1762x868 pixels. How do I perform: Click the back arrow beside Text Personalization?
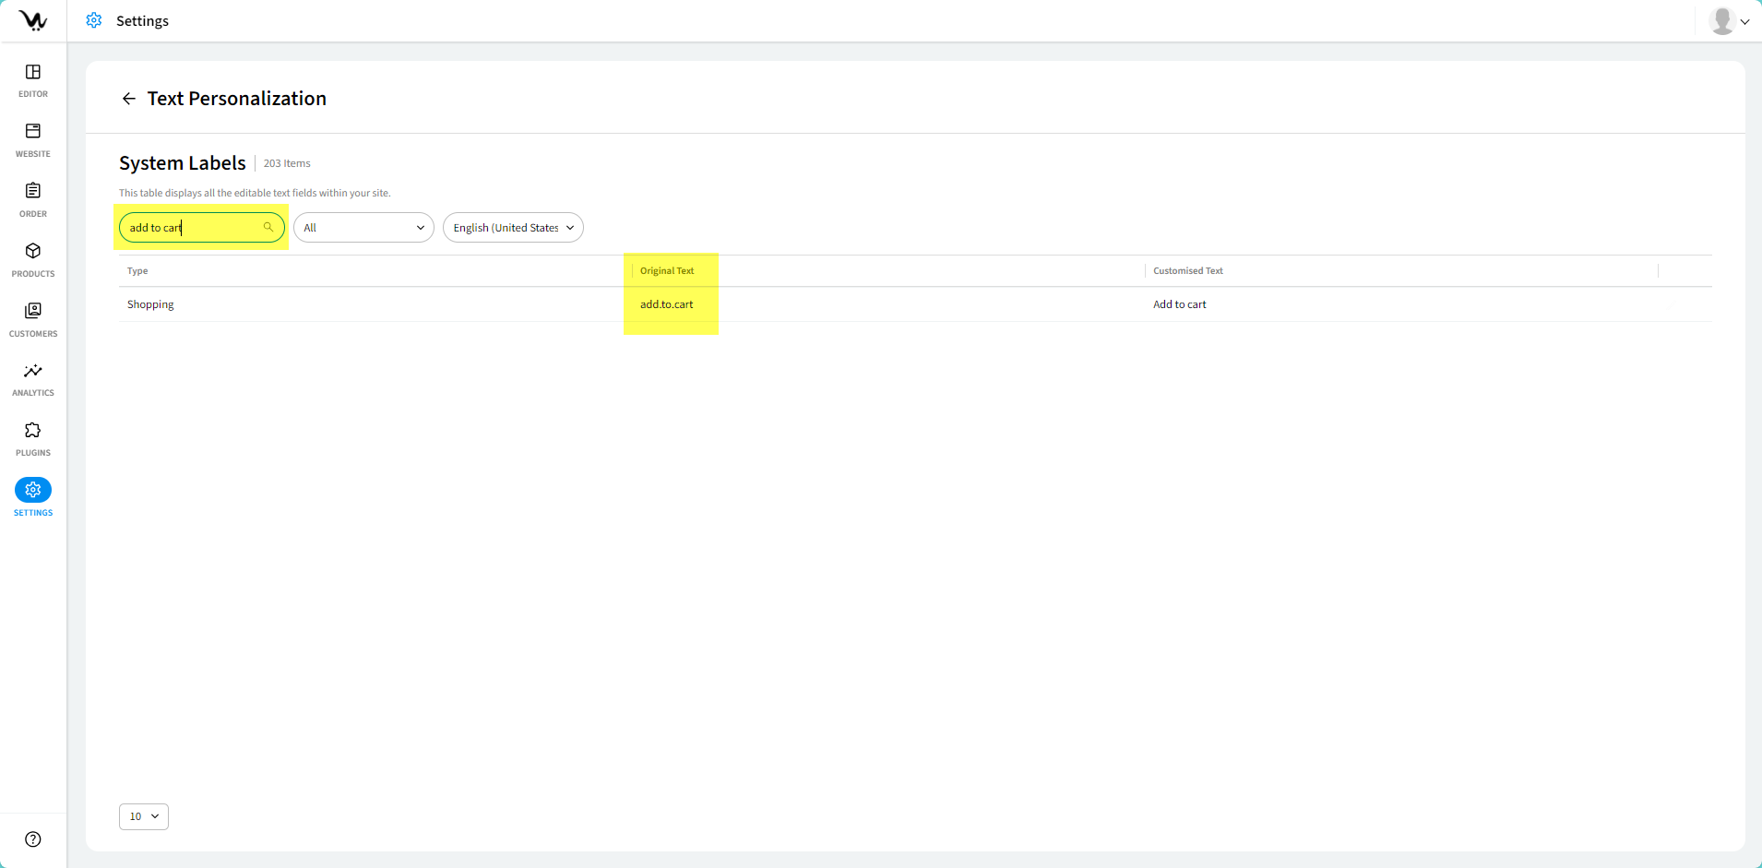[x=129, y=99]
